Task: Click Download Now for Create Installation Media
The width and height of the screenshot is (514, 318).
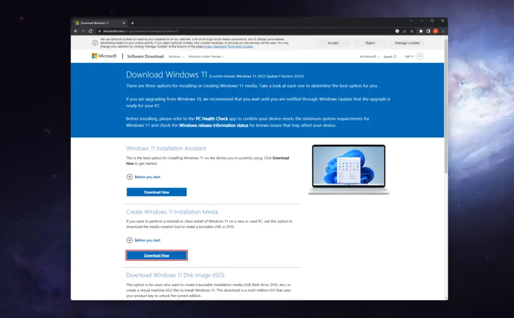Action: coord(157,255)
